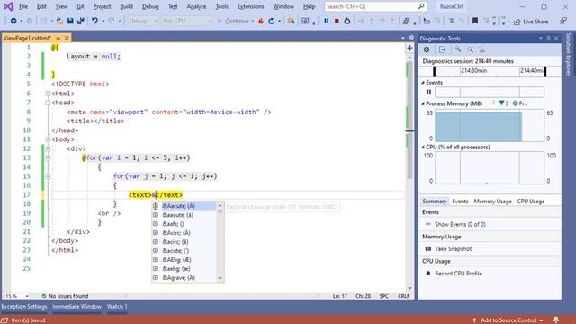576x324 pixels.
Task: Toggle pin on ViewPage1.cshtml tab
Action: [58, 38]
